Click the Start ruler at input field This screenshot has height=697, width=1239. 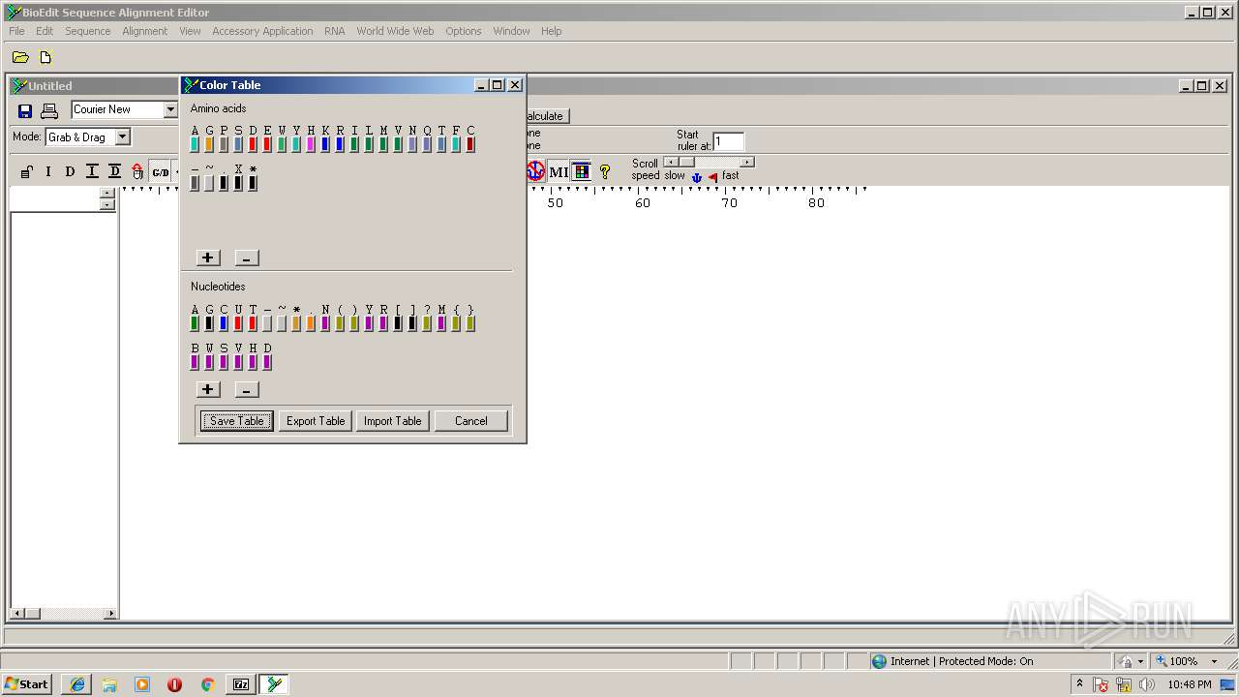point(729,141)
